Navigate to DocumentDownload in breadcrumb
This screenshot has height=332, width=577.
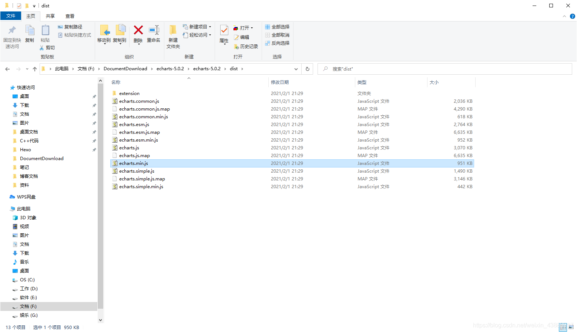[125, 69]
